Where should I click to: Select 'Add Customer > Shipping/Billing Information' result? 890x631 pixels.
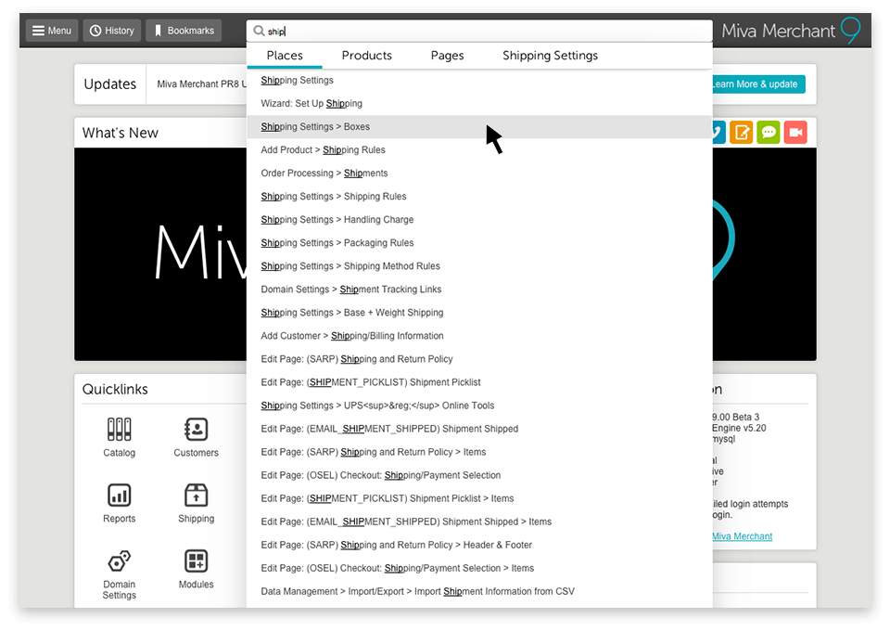click(x=479, y=336)
